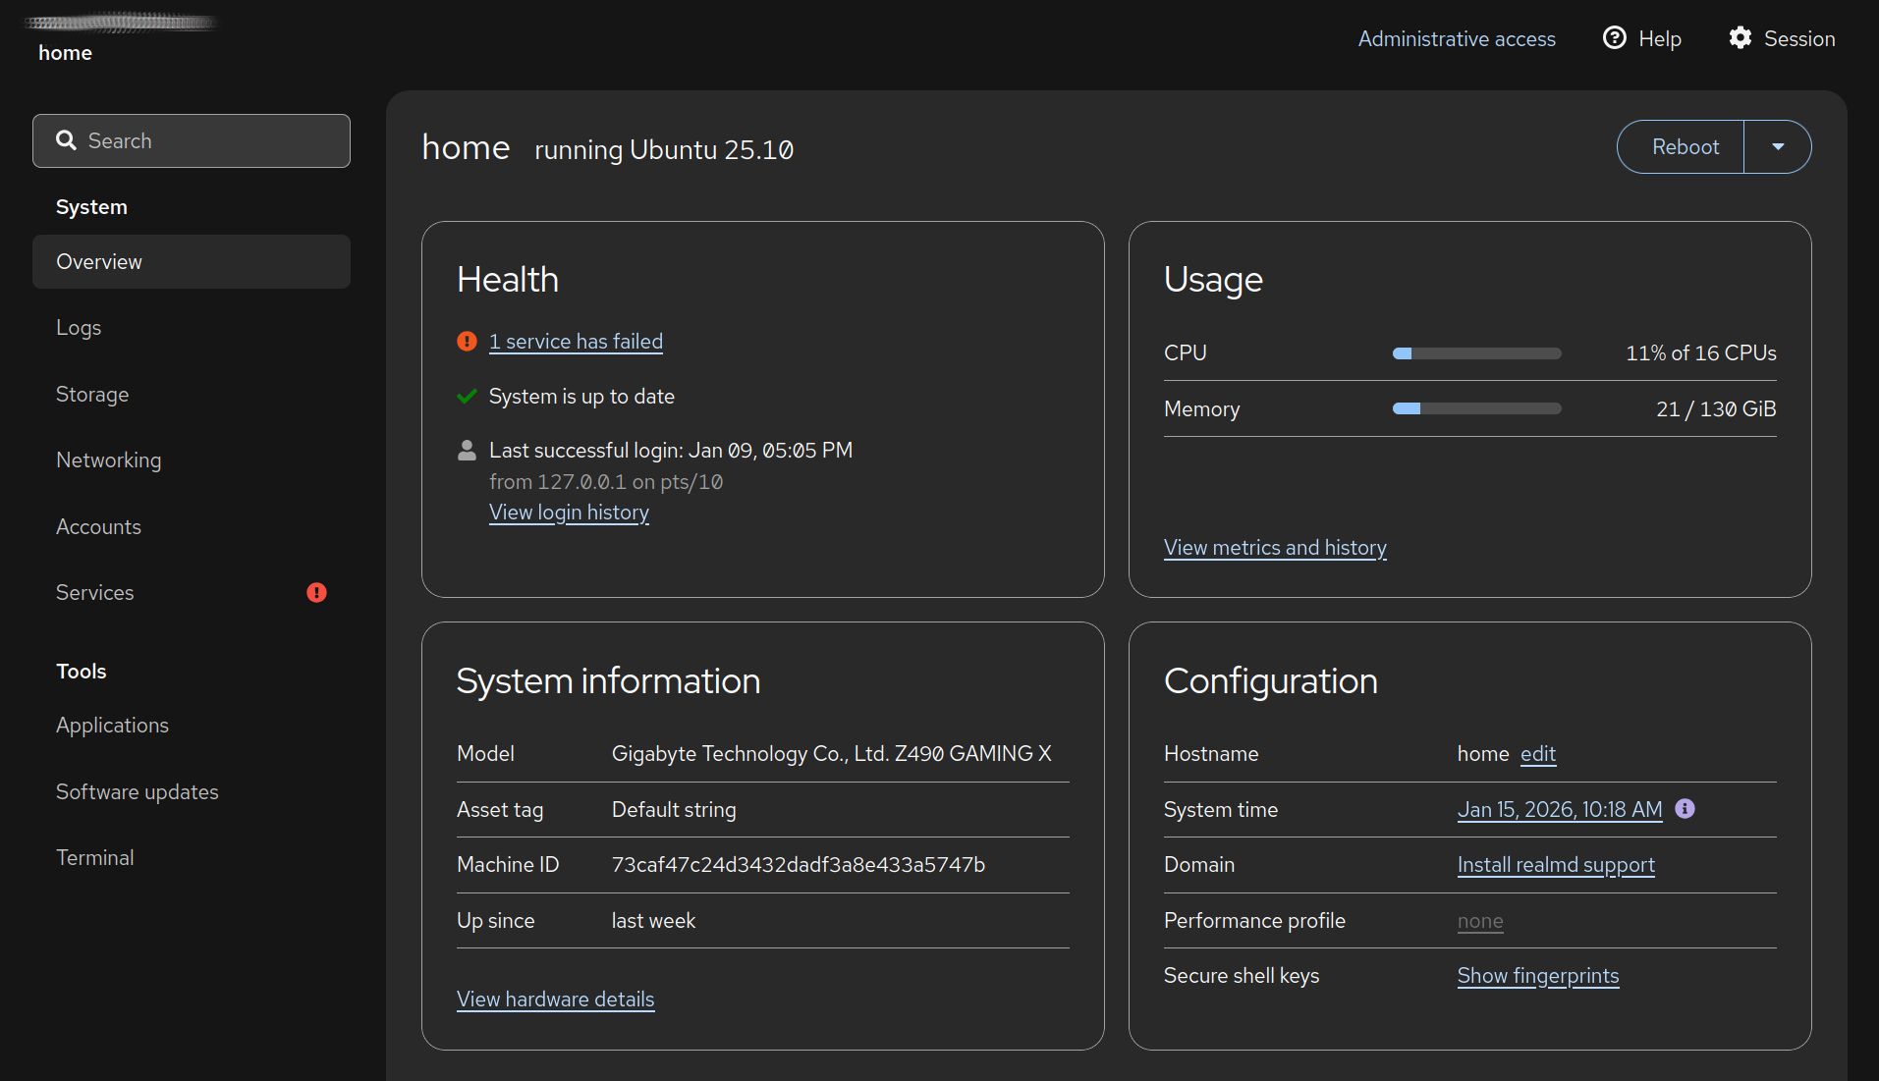Click the magnifier icon in the search box

(66, 141)
